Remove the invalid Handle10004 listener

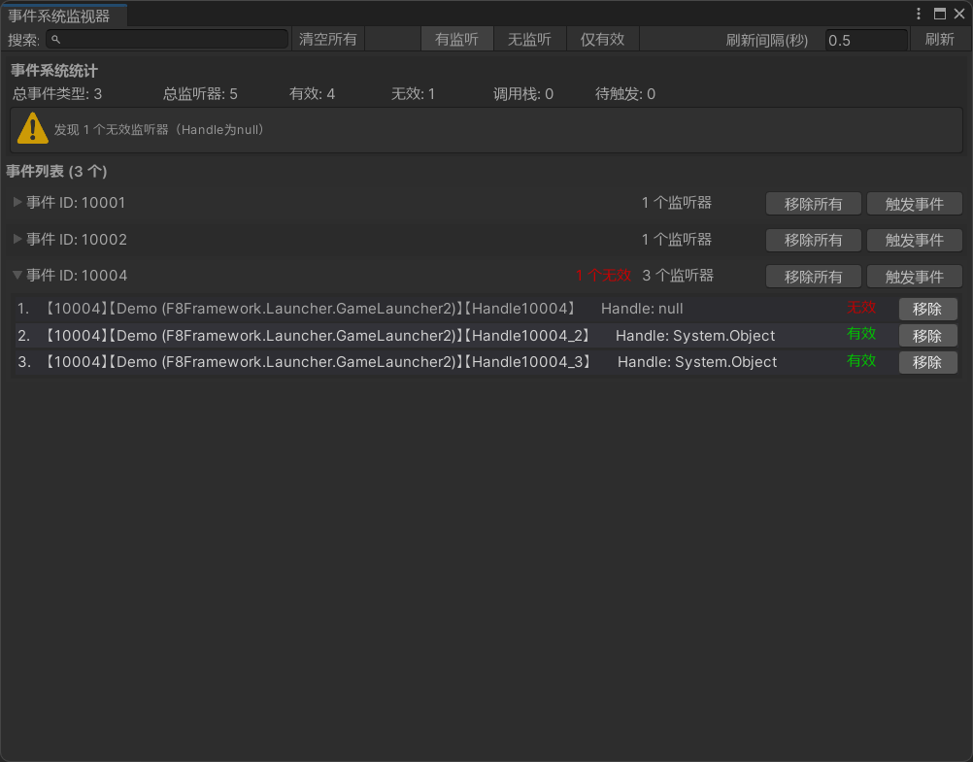tap(927, 309)
